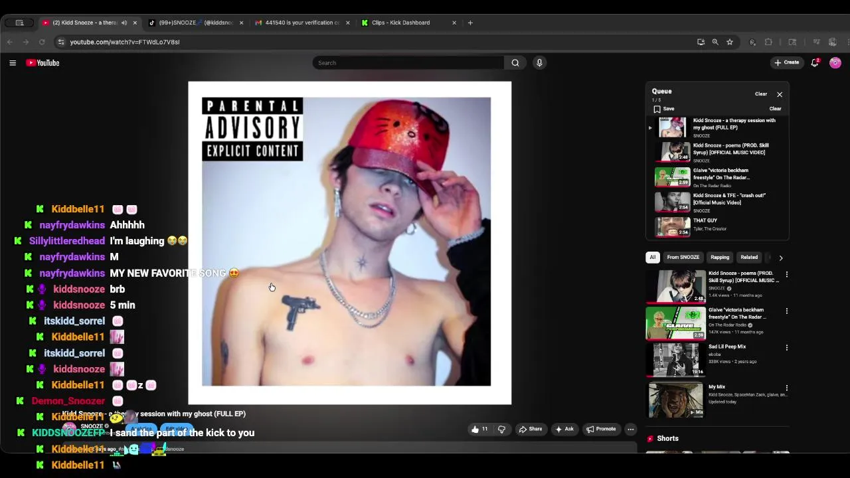Save the queue with bookmark icon
850x478 pixels.
pos(664,109)
